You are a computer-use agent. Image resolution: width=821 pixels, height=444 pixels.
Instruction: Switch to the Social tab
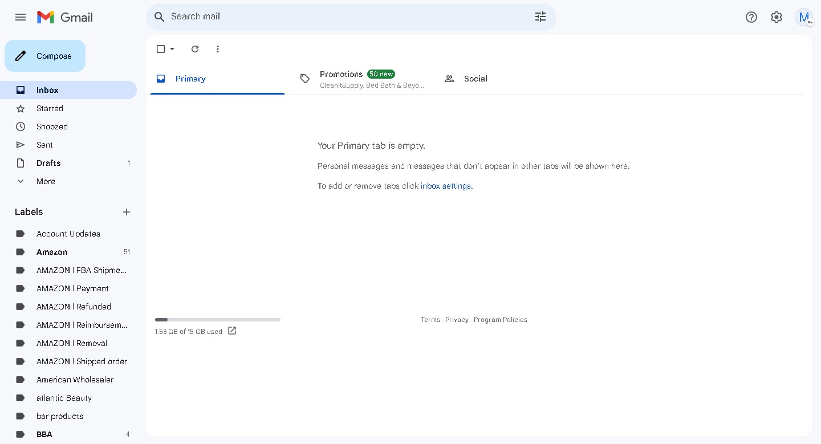(505, 79)
